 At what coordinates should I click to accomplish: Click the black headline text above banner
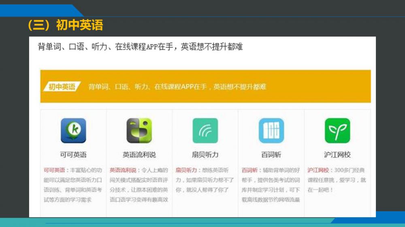(x=140, y=47)
